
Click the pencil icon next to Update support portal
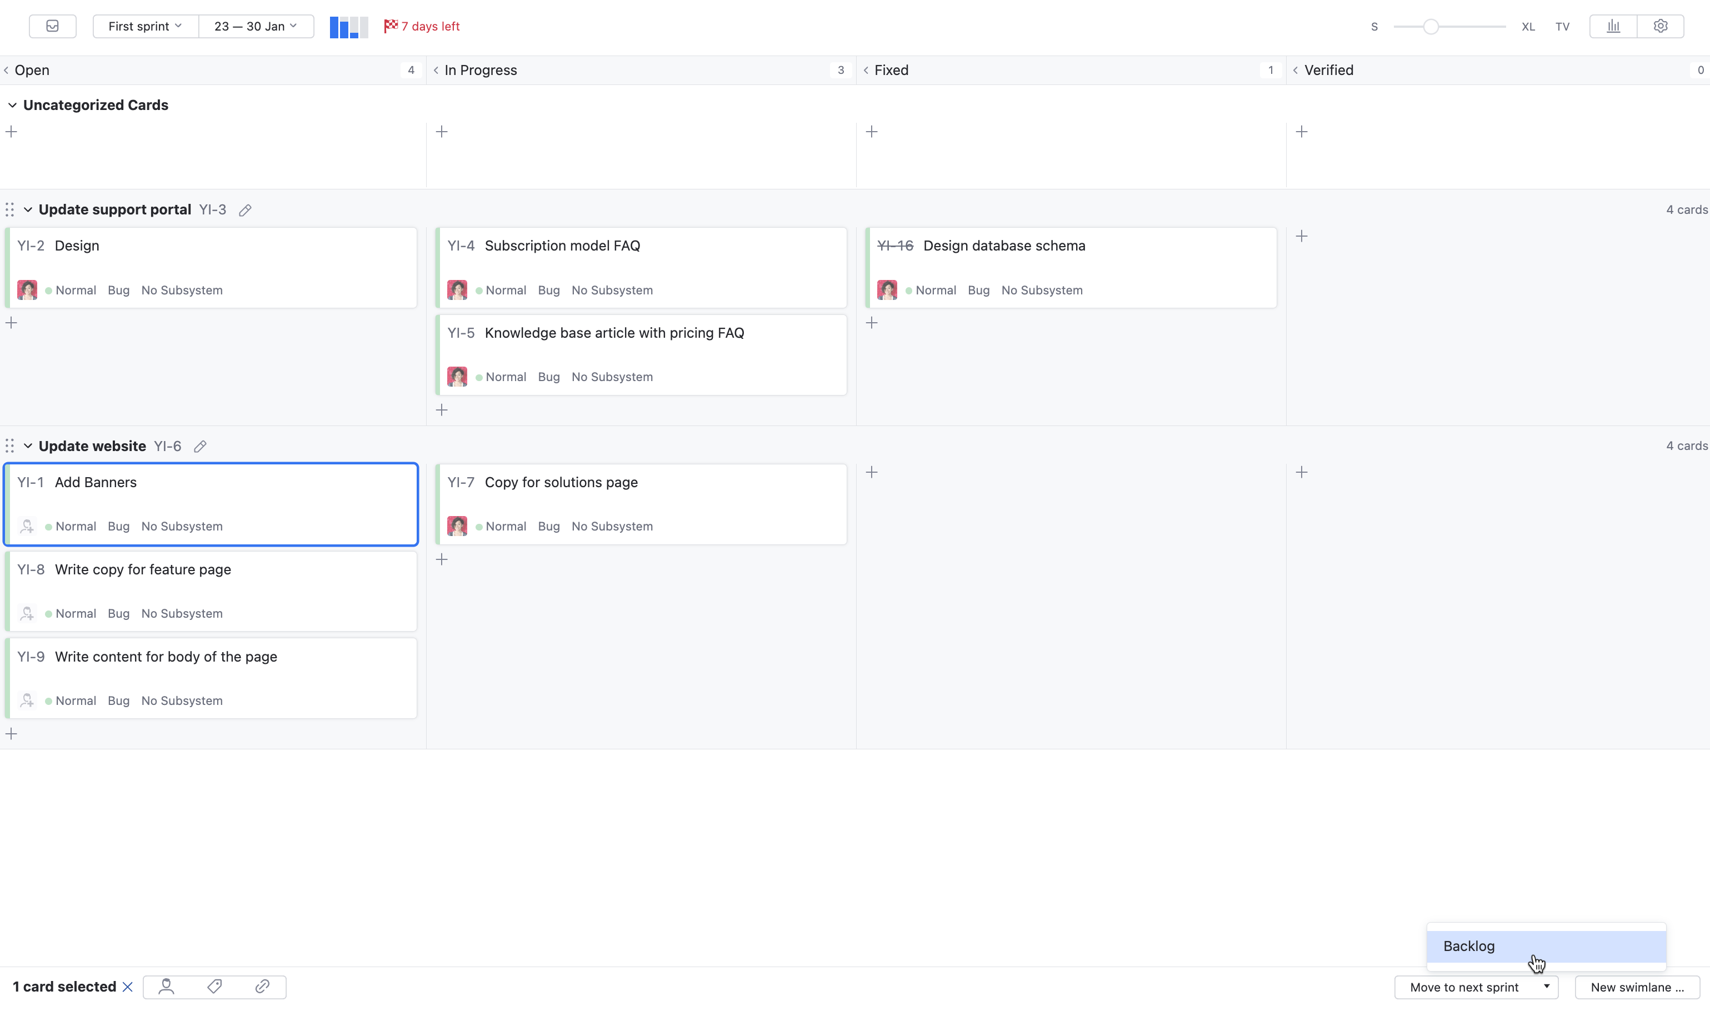pyautogui.click(x=246, y=210)
